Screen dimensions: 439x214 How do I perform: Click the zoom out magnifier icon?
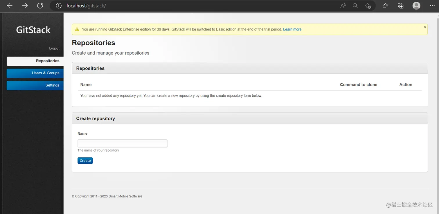pos(355,6)
